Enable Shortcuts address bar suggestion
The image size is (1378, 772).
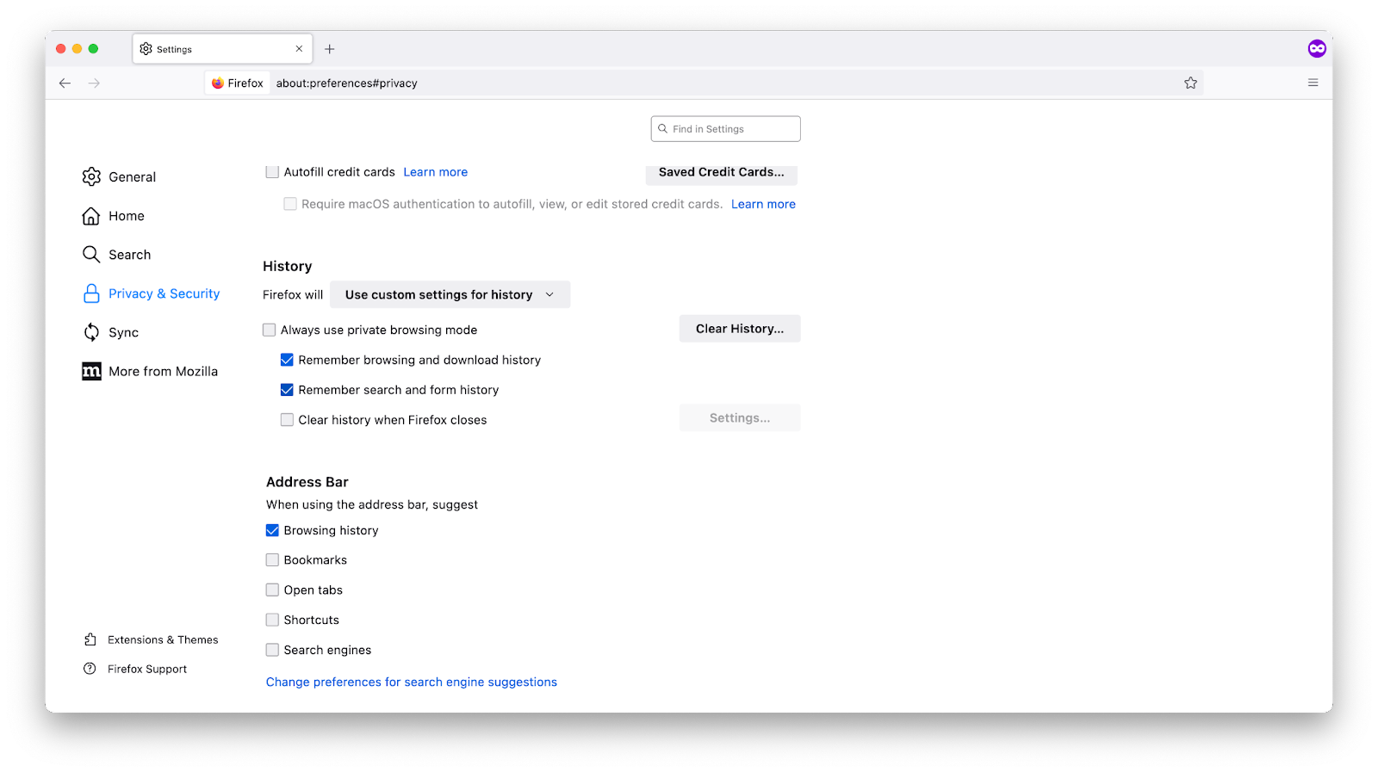(272, 620)
